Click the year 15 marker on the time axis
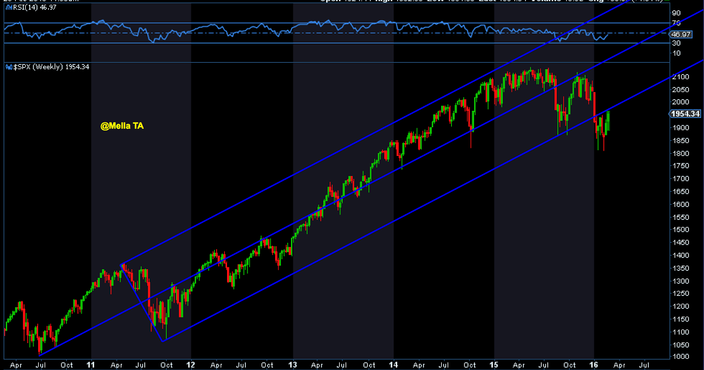704x370 pixels. coord(494,364)
